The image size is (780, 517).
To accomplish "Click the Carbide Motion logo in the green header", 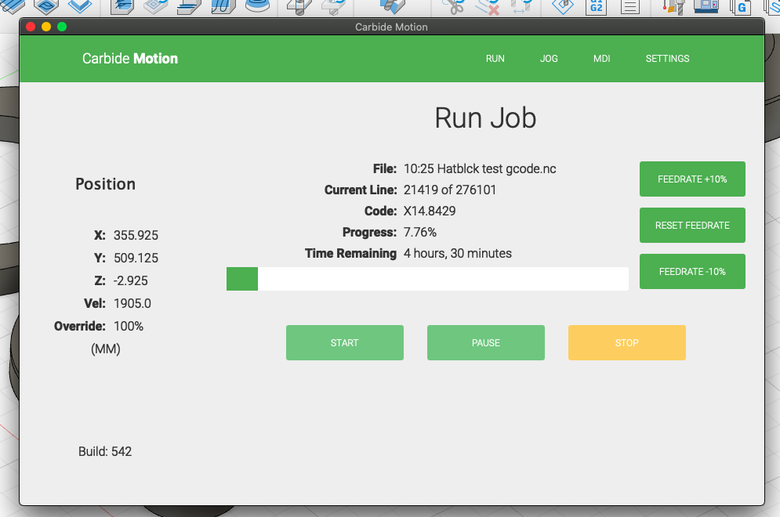I will [130, 59].
